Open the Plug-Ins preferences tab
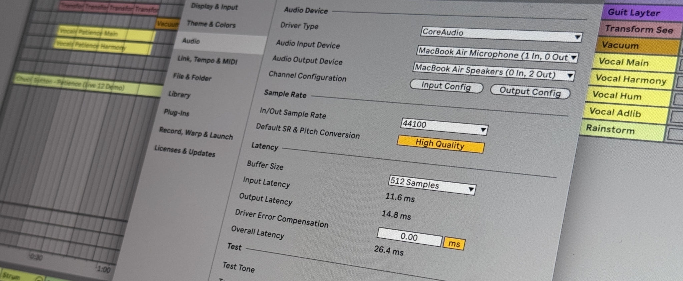The height and width of the screenshot is (281, 683). [176, 113]
